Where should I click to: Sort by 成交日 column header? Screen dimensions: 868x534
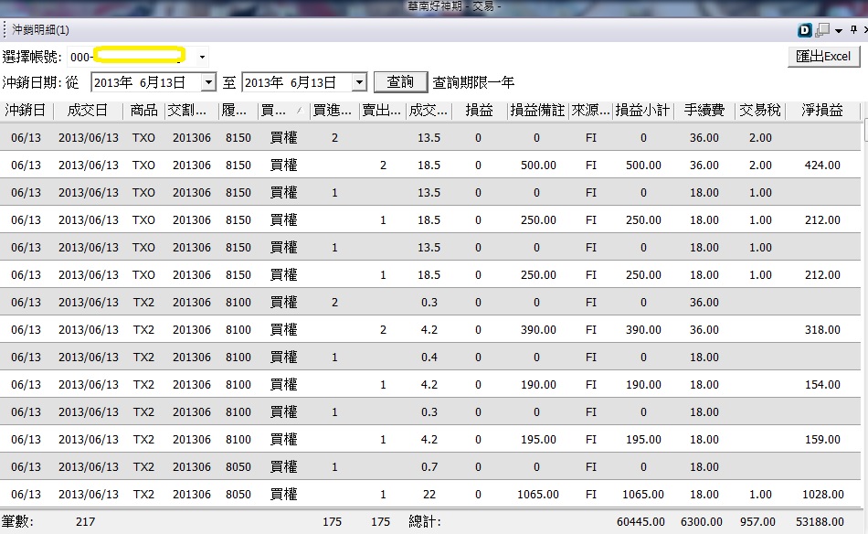(88, 111)
